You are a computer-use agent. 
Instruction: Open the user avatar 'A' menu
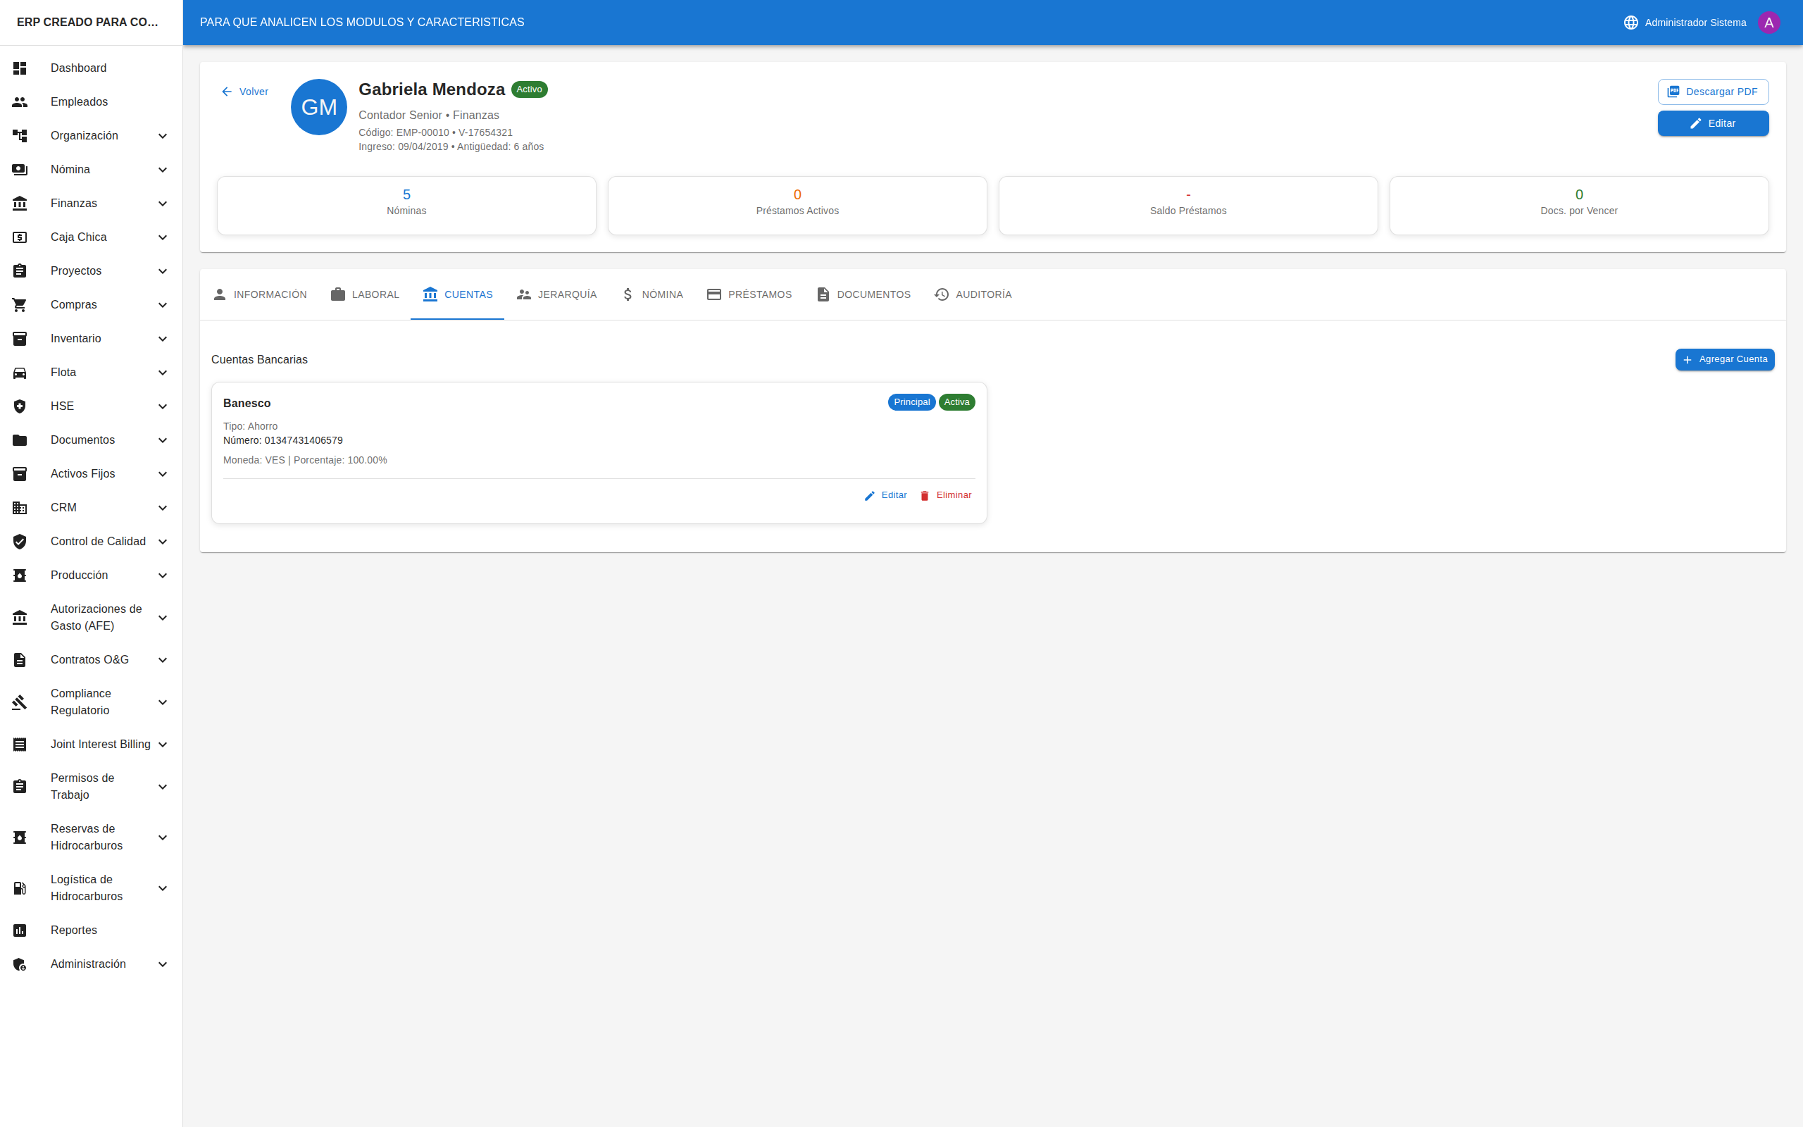point(1768,23)
